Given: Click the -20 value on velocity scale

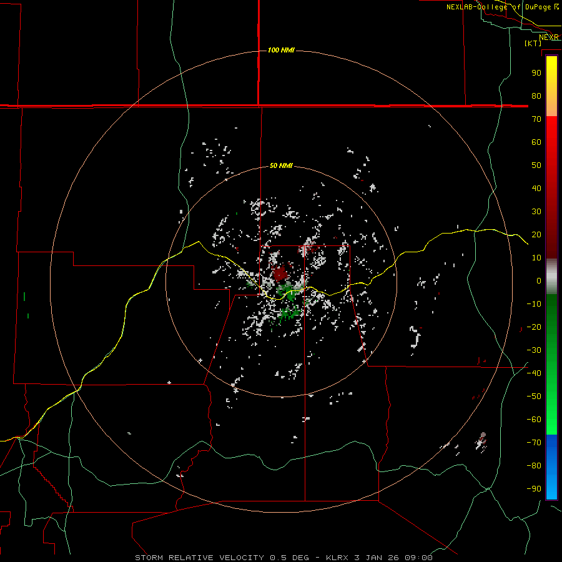Looking at the screenshot, I should click(534, 327).
